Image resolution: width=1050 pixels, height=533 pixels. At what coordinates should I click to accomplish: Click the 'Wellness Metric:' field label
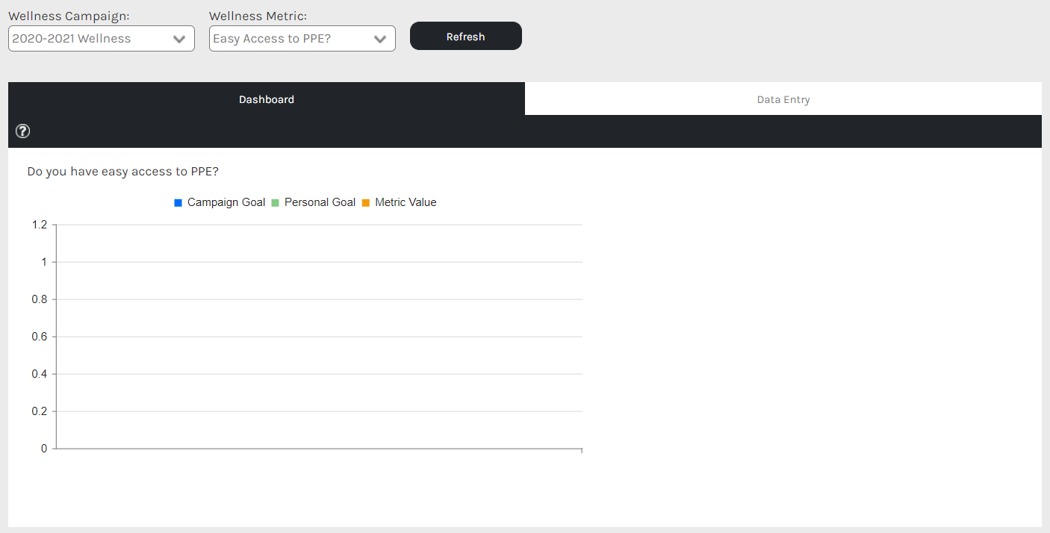coord(258,16)
